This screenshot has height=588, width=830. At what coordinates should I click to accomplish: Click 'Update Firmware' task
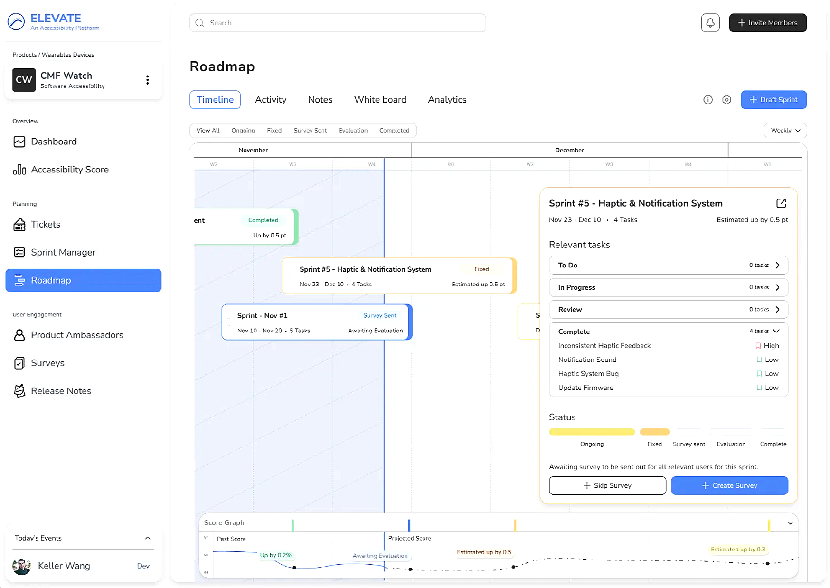click(x=585, y=388)
